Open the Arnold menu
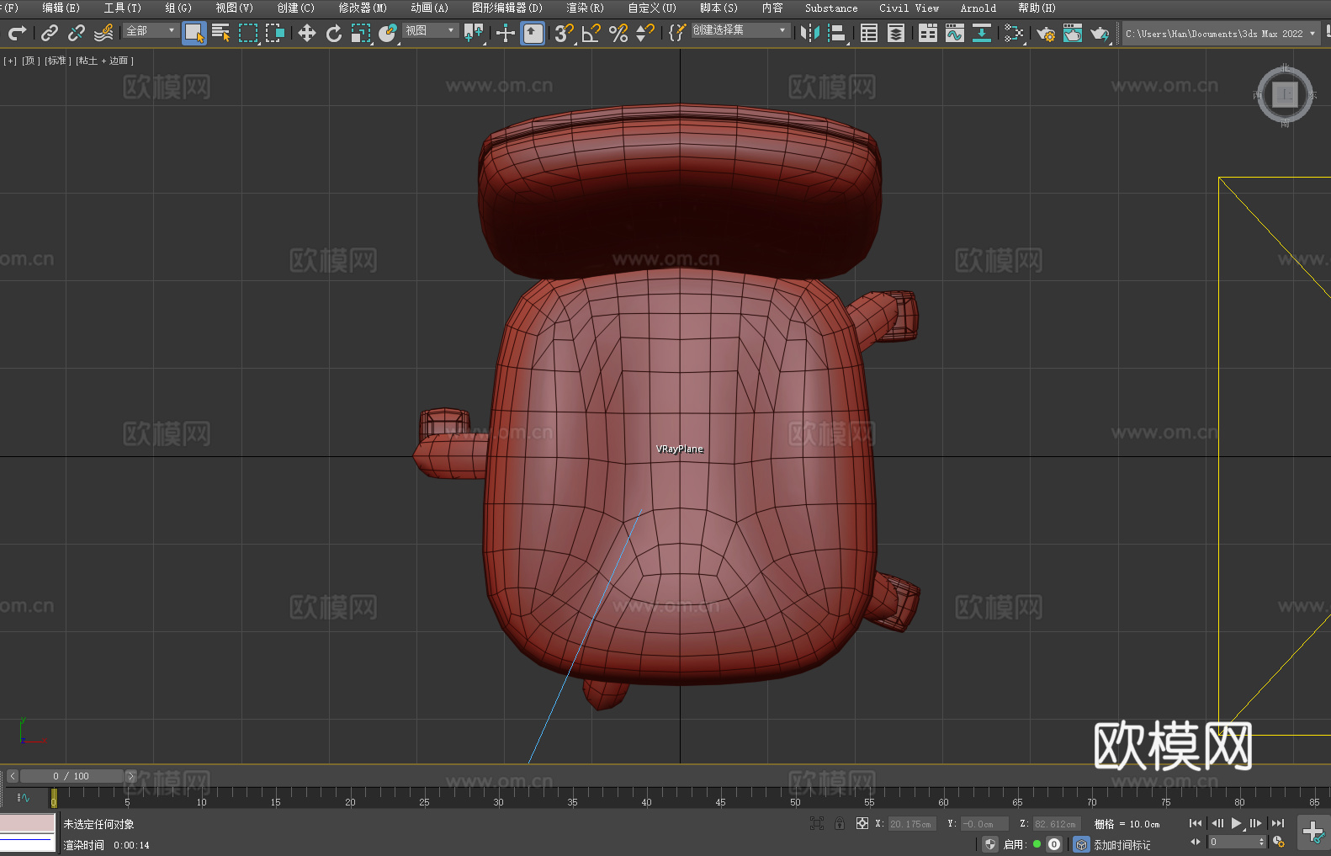This screenshot has width=1331, height=856. pyautogui.click(x=978, y=8)
